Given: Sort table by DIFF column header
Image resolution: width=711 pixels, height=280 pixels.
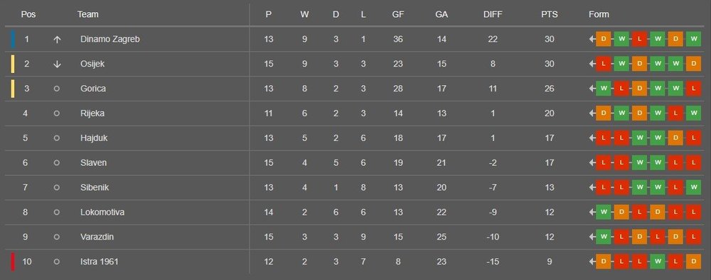Looking at the screenshot, I should click(493, 14).
